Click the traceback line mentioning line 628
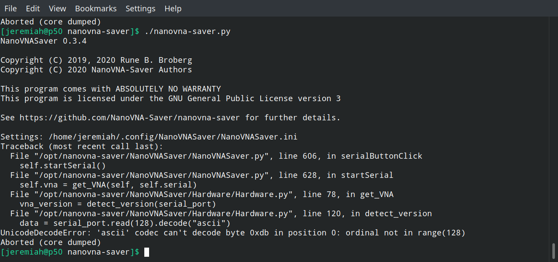 pyautogui.click(x=202, y=175)
